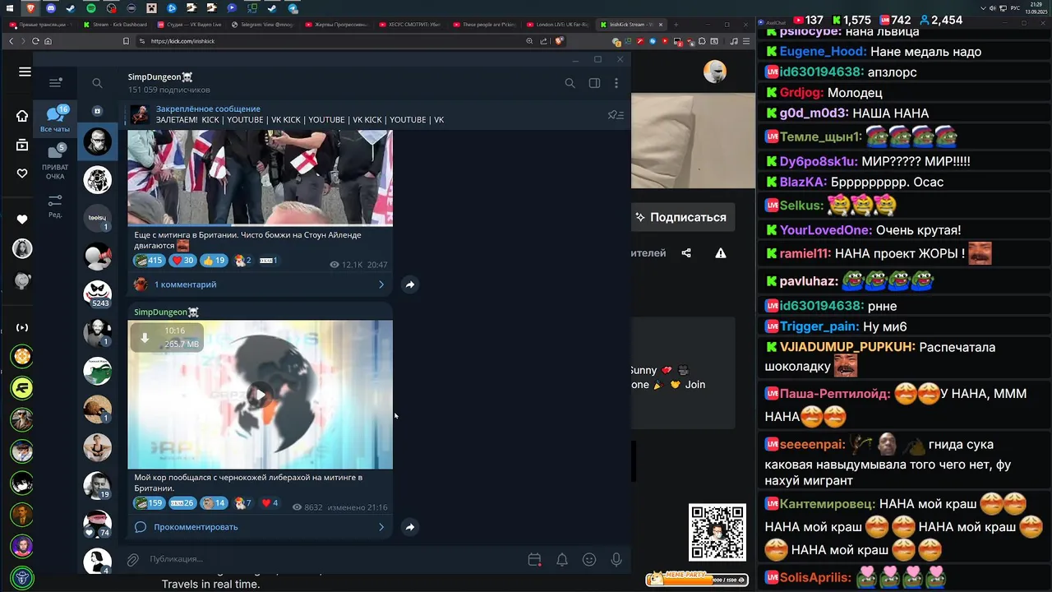Viewport: 1052px width, 592px height.
Task: Open the channel three-dot options menu
Action: [x=616, y=83]
